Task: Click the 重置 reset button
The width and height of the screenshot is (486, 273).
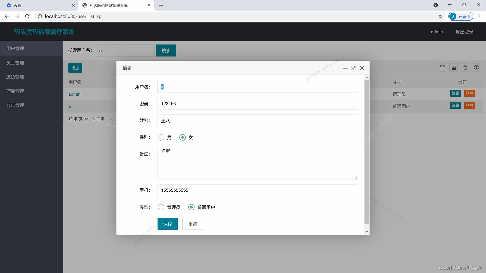Action: pyautogui.click(x=192, y=224)
